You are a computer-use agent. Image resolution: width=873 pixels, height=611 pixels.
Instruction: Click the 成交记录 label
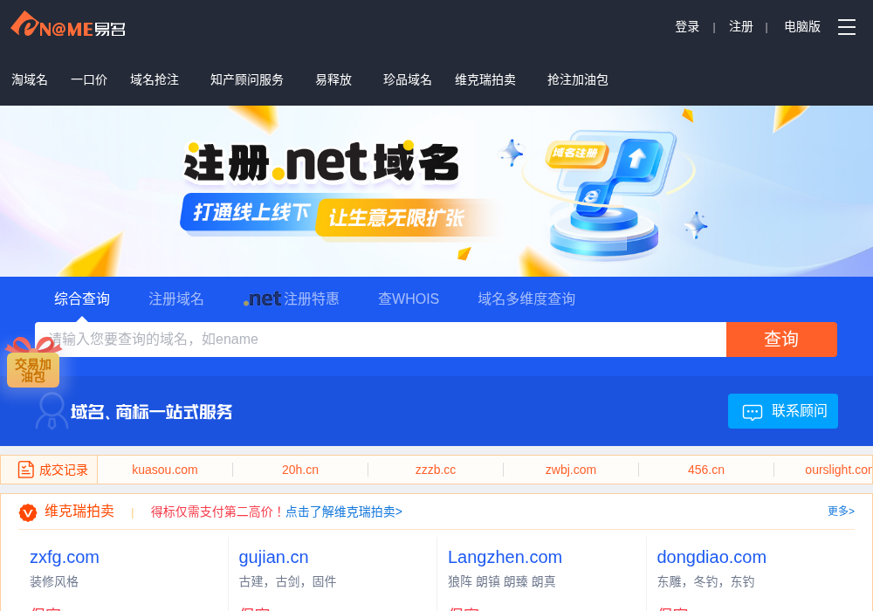pos(64,470)
